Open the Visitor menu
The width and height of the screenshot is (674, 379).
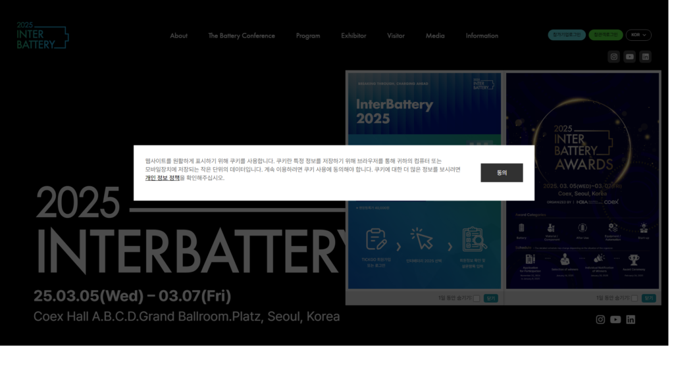coord(396,36)
